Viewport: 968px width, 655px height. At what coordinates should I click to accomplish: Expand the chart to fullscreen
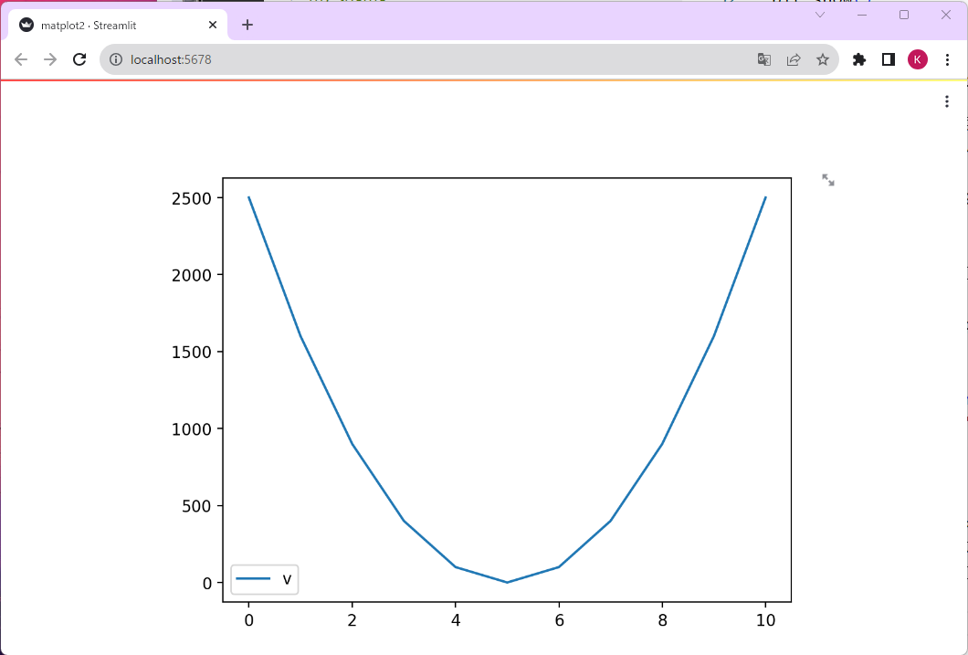827,180
